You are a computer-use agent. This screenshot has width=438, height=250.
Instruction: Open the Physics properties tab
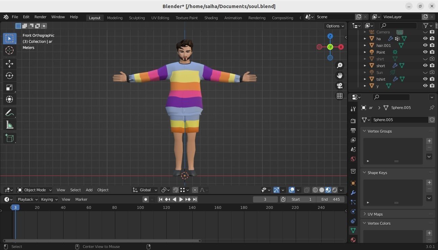pos(353,212)
